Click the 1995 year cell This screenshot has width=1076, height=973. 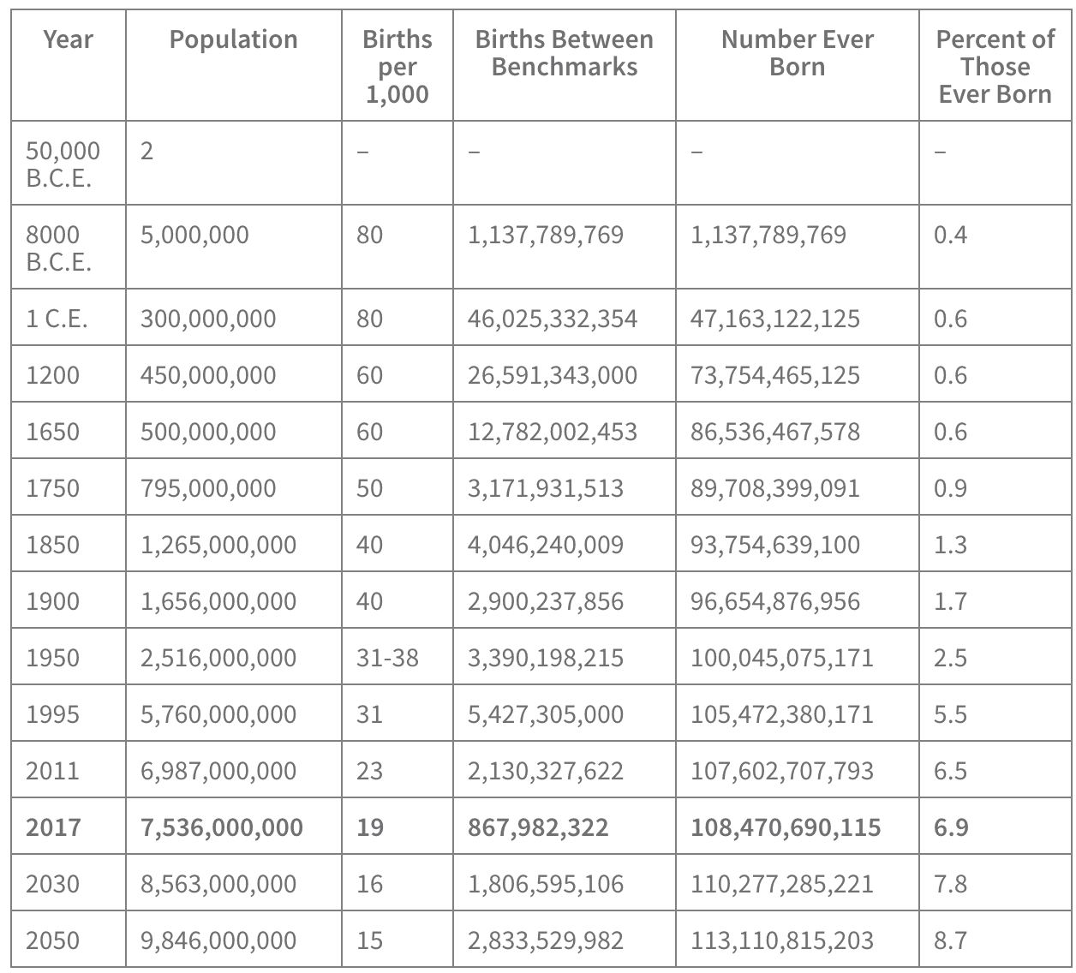point(52,714)
